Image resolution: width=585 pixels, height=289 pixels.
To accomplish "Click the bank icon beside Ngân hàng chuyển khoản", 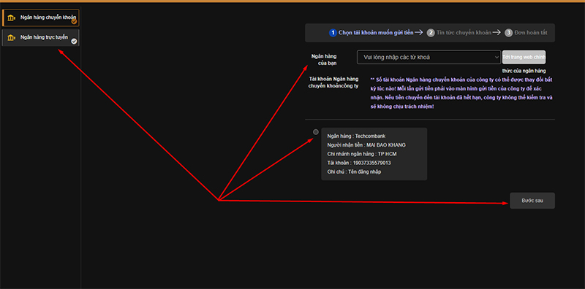I will (12, 18).
